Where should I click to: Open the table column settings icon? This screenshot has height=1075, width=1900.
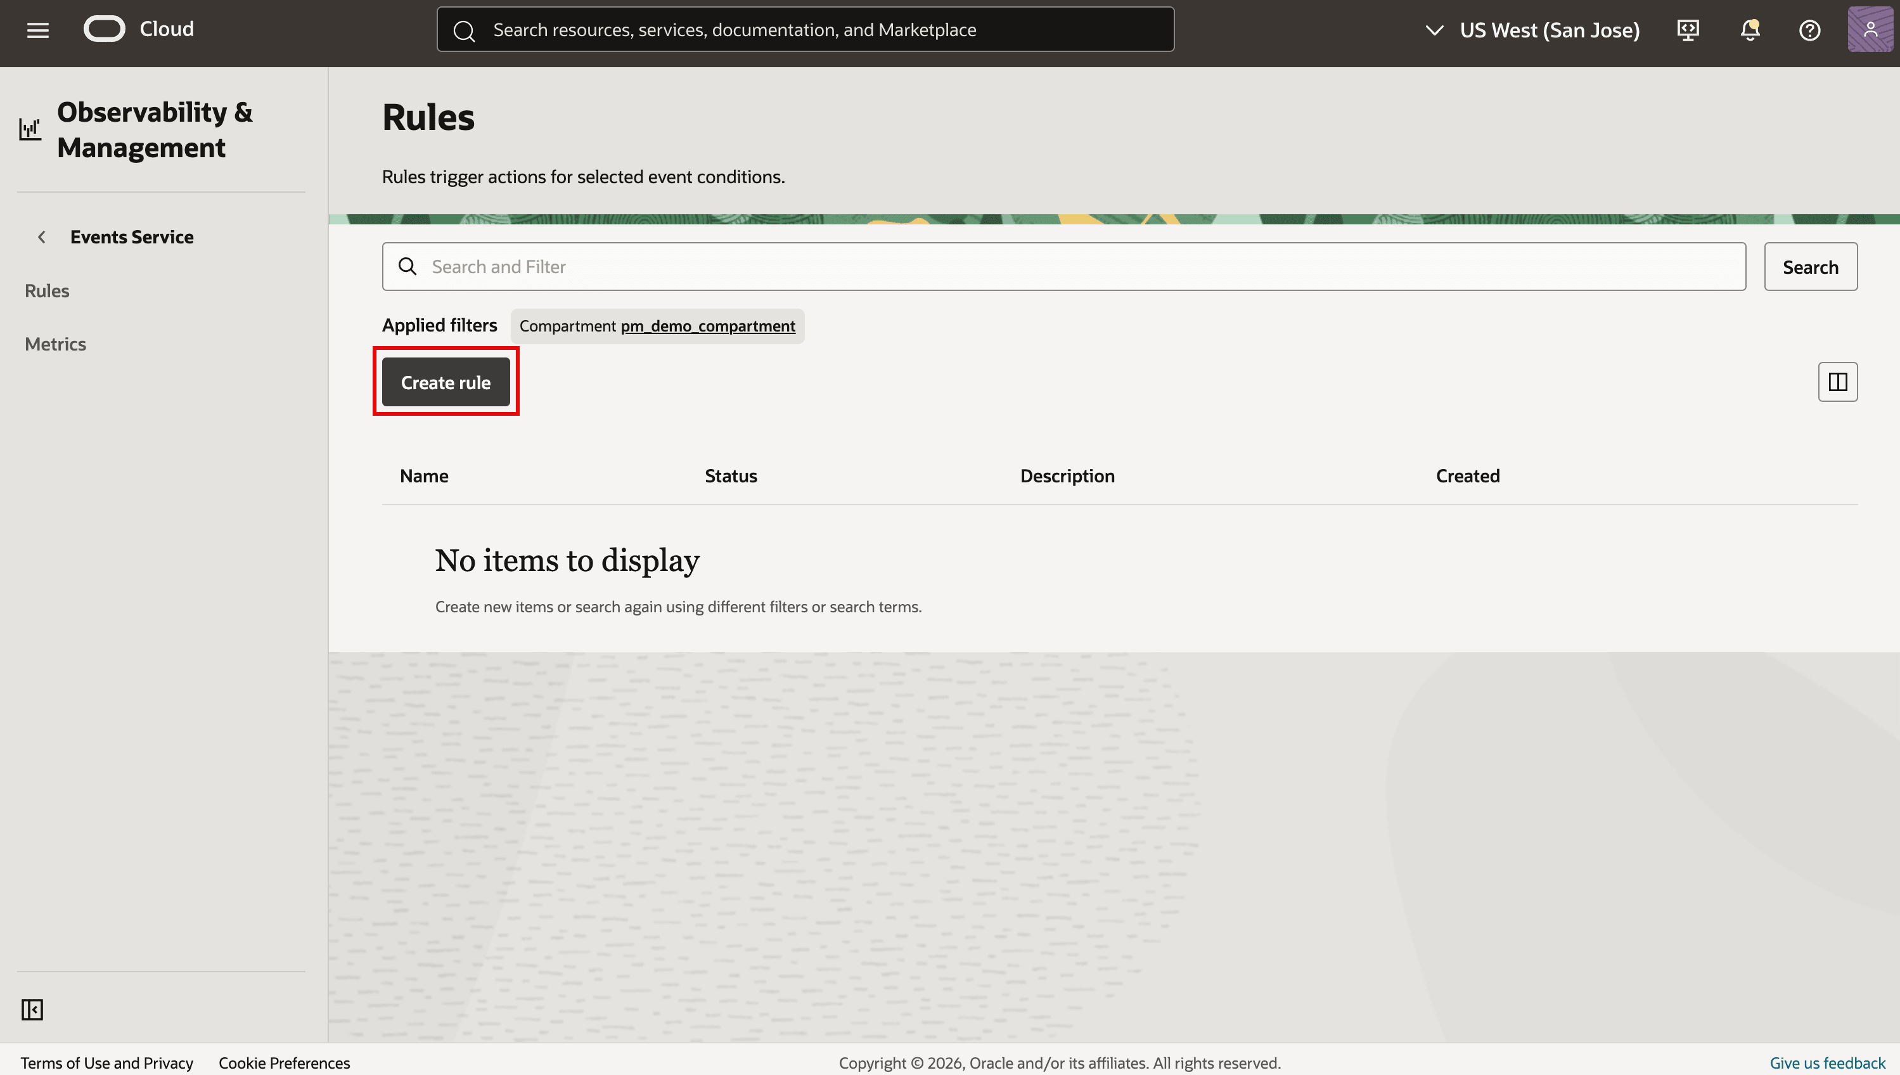[1837, 382]
